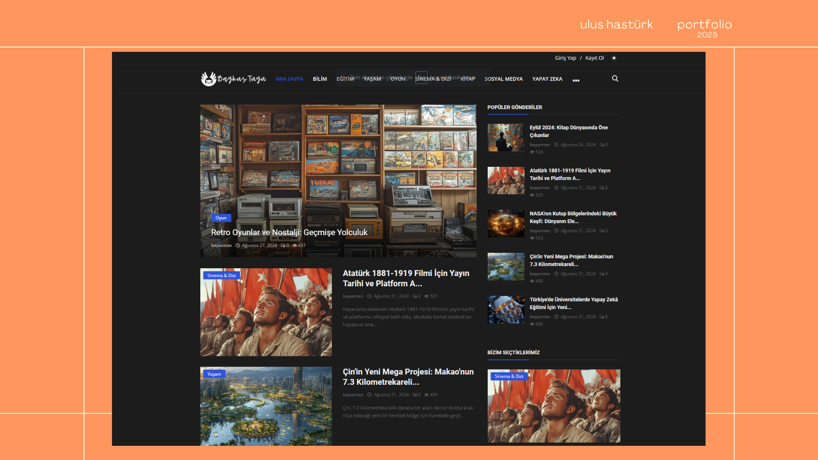This screenshot has height=460, width=818.
Task: Open the NASA Kutup Bölgeleri globe thumbnail
Action: 506,224
